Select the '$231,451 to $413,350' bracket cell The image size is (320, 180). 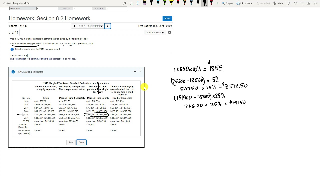96,115
